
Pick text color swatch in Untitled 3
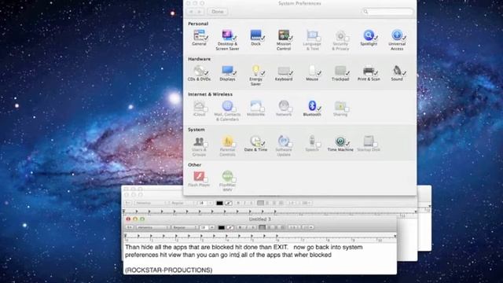click(x=222, y=227)
